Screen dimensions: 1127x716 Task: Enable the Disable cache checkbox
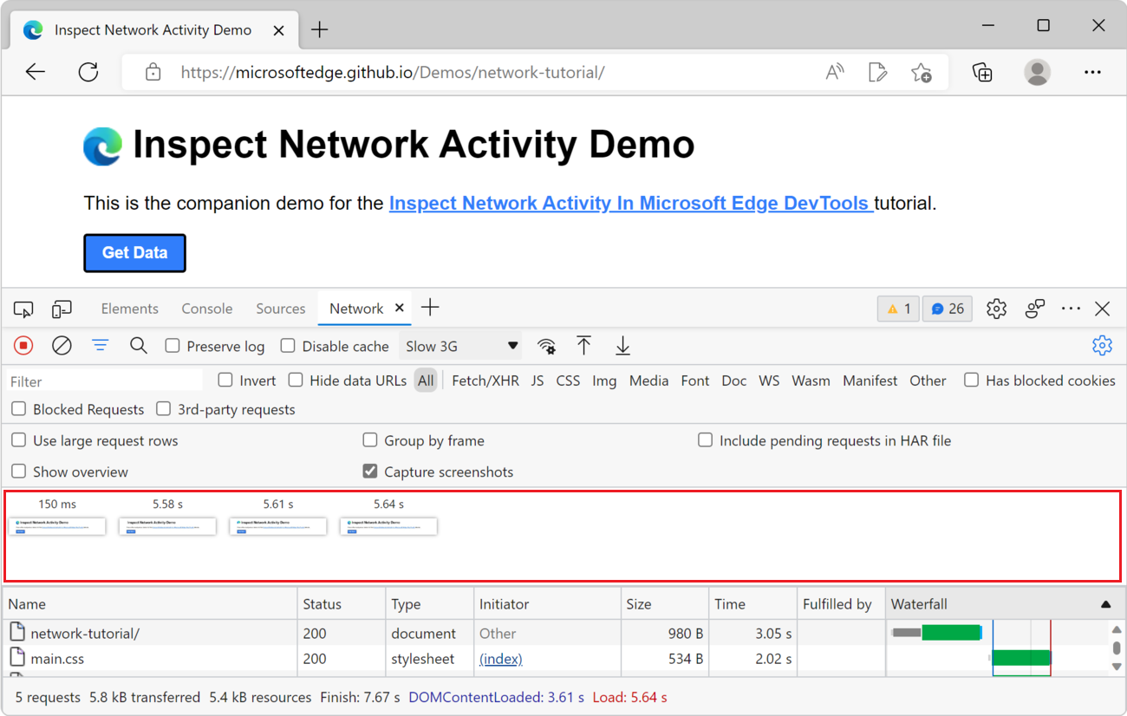coord(288,346)
